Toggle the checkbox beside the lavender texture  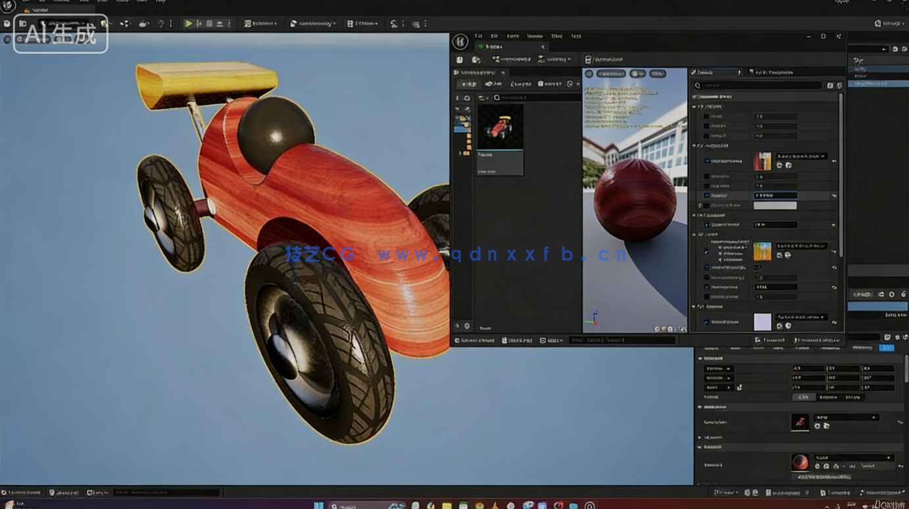(x=707, y=322)
